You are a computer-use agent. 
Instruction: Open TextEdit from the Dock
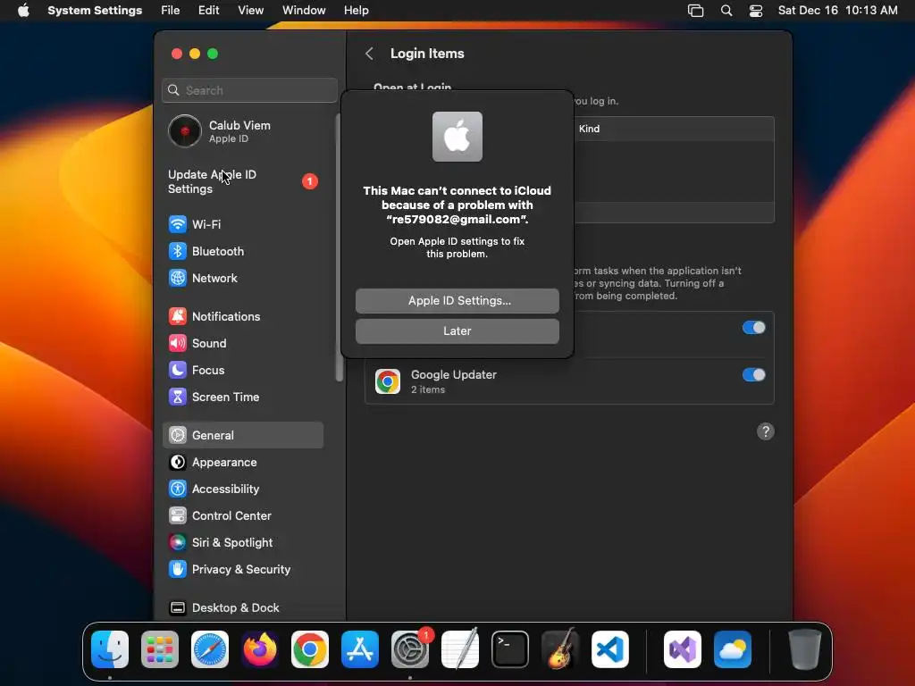click(460, 649)
